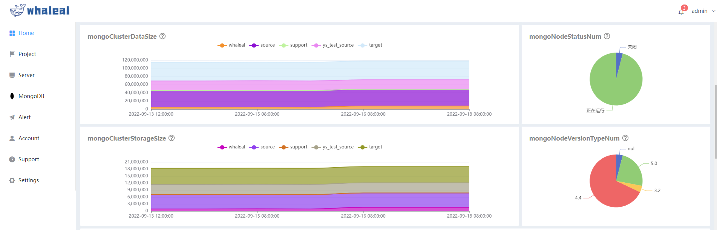Click the page vertical scrollbar

[x=715, y=122]
